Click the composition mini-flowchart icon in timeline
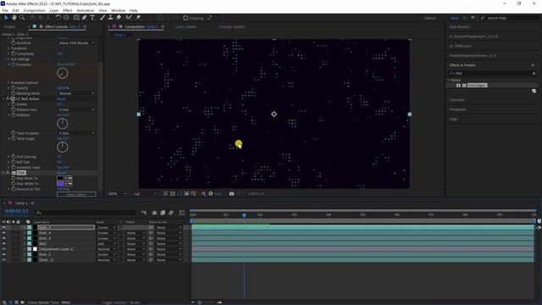Image resolution: width=542 pixels, height=305 pixels. (x=144, y=213)
